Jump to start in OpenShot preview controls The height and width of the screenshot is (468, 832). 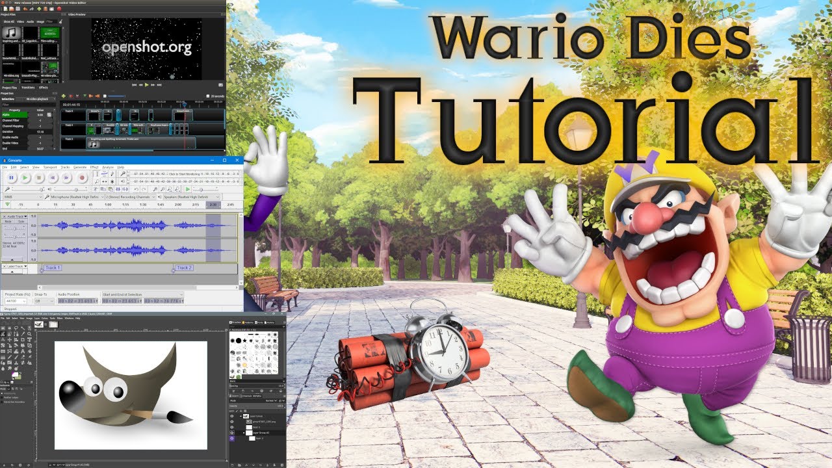[135, 84]
